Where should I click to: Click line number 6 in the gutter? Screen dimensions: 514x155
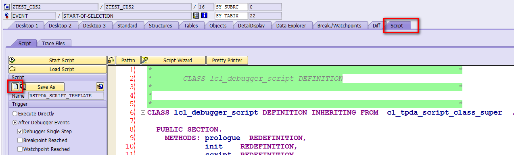pyautogui.click(x=132, y=113)
